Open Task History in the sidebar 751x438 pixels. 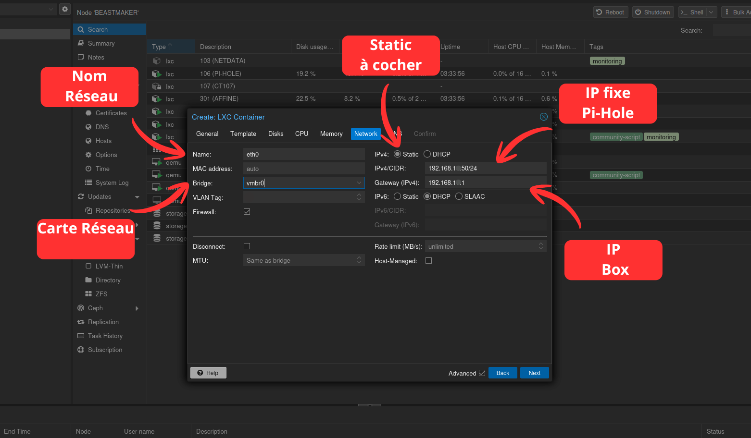tap(110, 336)
